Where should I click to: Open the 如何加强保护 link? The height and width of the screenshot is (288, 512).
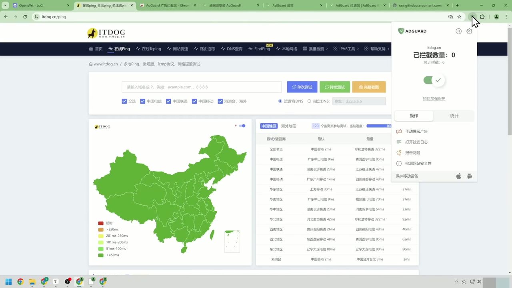coord(434,98)
